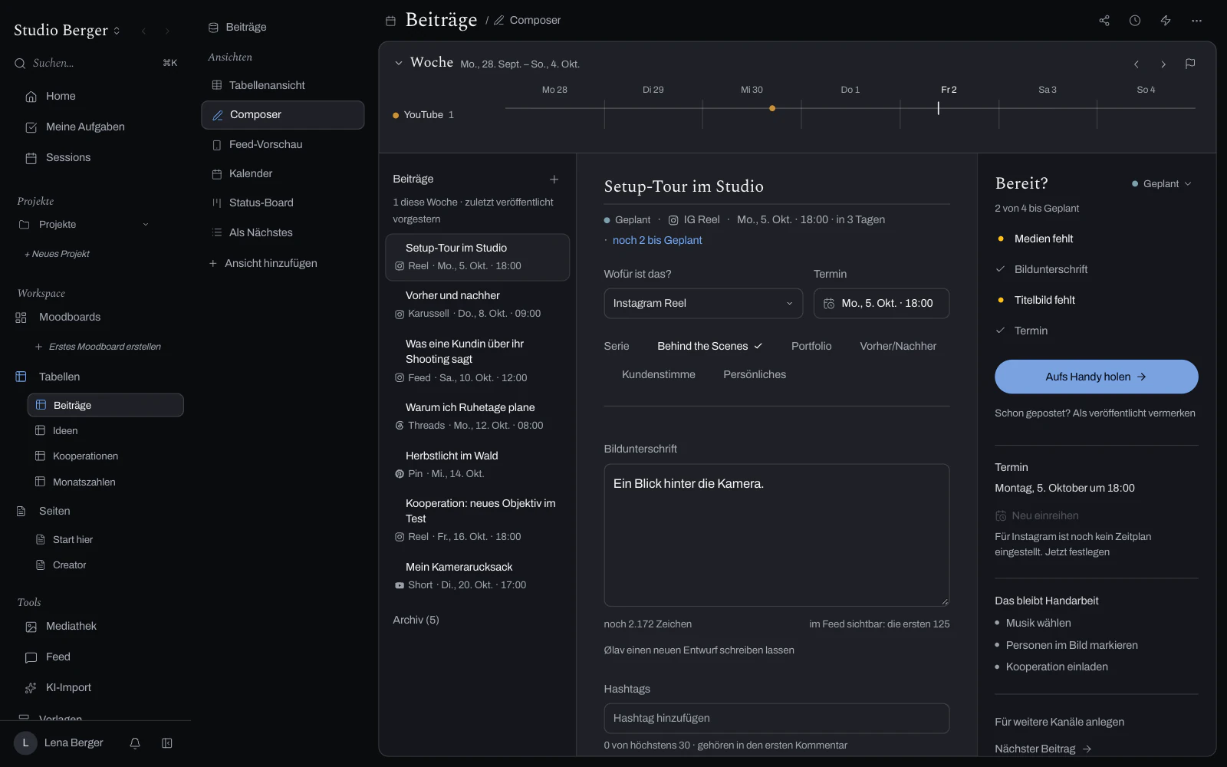Open the Studio Berger workspace switcher
This screenshot has width=1227, height=767.
tap(67, 31)
